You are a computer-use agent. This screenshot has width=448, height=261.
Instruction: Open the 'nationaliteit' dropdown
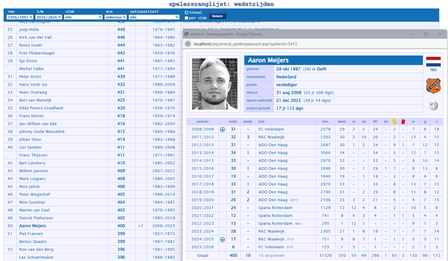point(154,17)
